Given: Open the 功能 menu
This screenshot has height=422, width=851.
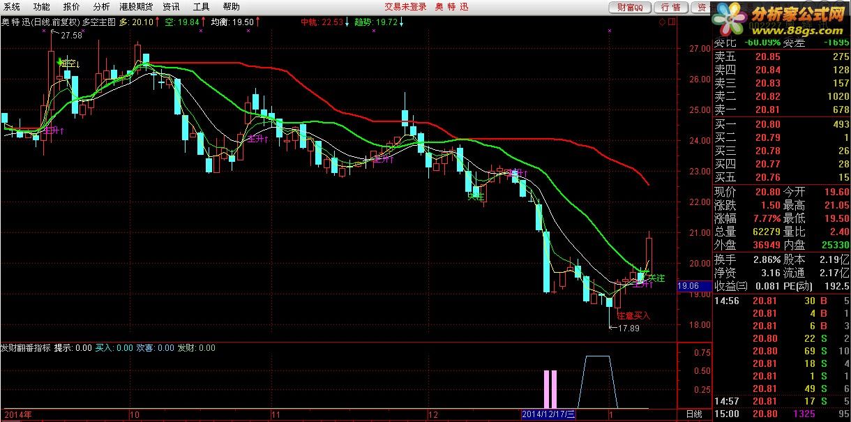Looking at the screenshot, I should coord(42,7).
